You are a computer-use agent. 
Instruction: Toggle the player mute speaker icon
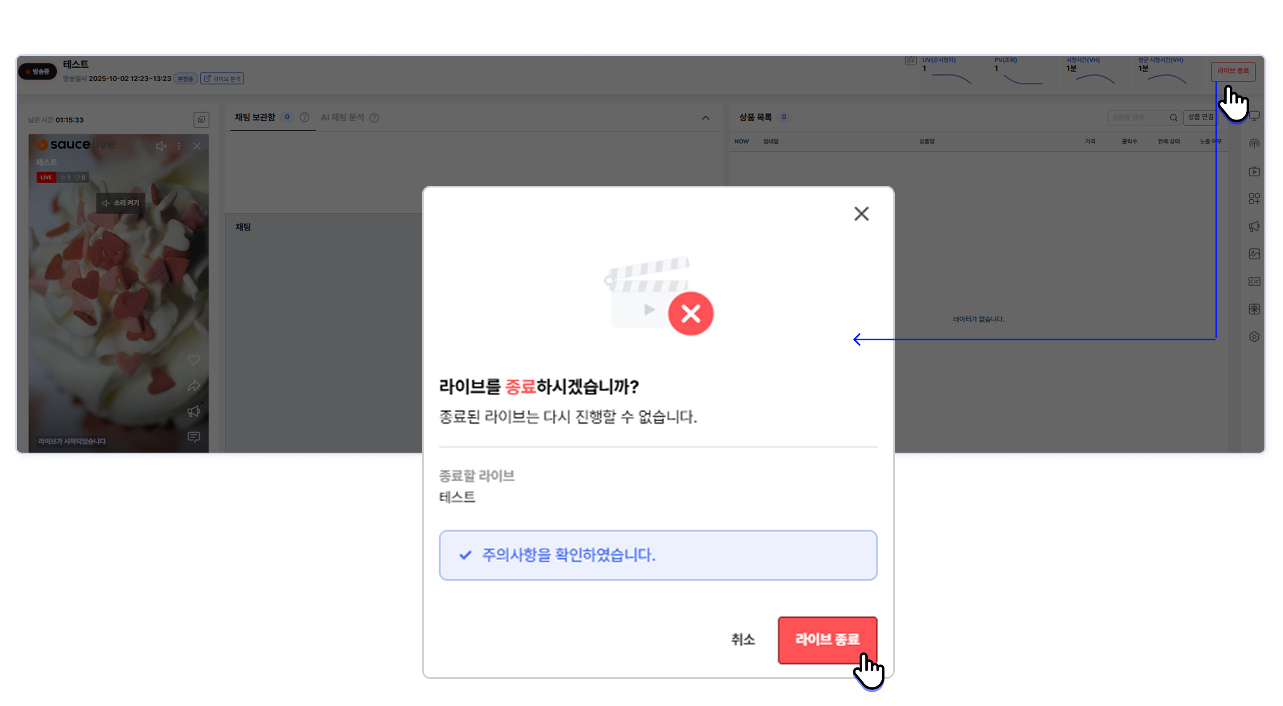160,146
